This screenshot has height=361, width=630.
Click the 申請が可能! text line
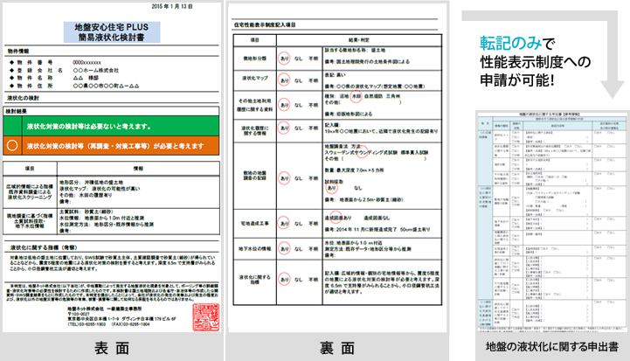[517, 80]
